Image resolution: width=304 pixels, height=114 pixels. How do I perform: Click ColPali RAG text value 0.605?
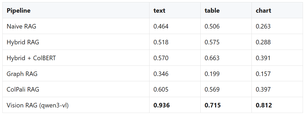161,89
